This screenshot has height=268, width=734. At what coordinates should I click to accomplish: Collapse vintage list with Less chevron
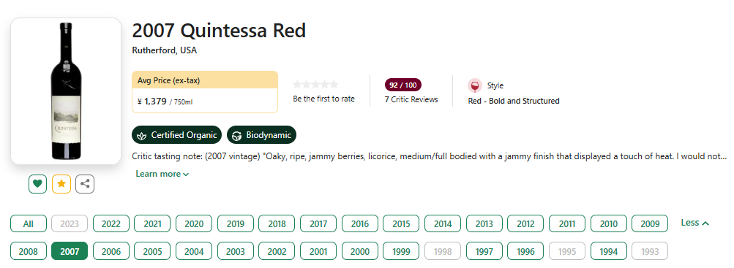(694, 223)
